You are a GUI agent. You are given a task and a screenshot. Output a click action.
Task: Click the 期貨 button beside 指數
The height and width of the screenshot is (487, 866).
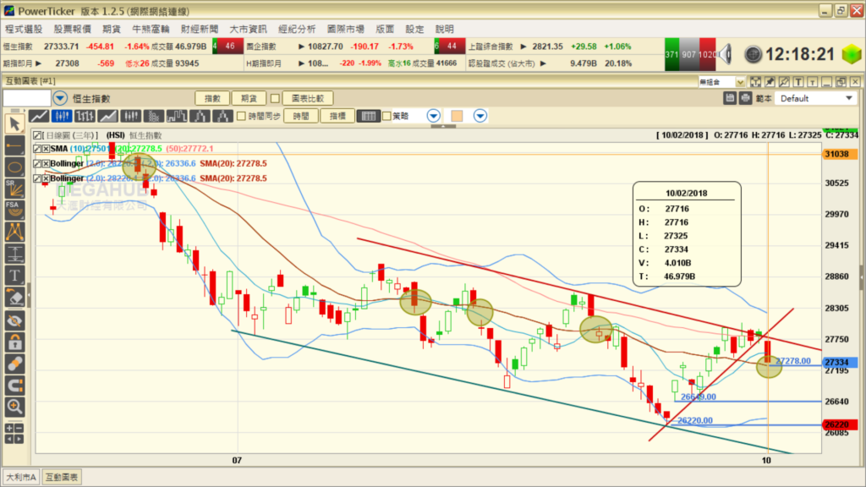(x=249, y=98)
